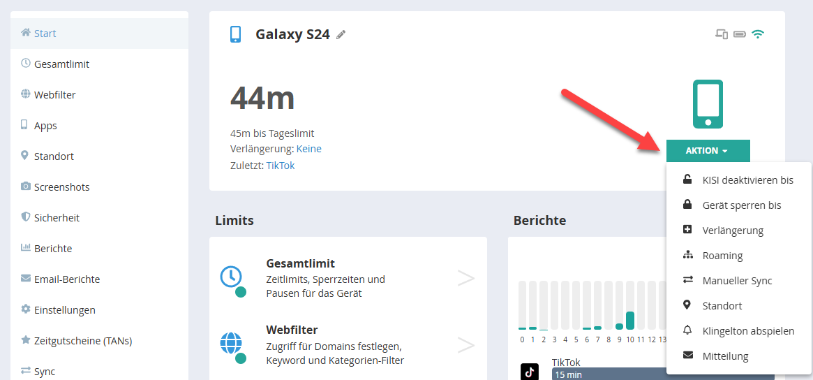Screen dimensions: 813x380
Task: Select Roaming in the Aktion menu
Action: [x=739, y=256]
